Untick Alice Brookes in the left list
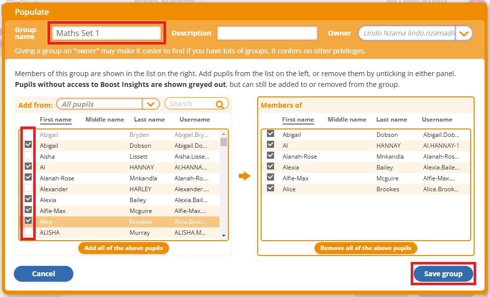The height and width of the screenshot is (297, 490). [x=29, y=221]
